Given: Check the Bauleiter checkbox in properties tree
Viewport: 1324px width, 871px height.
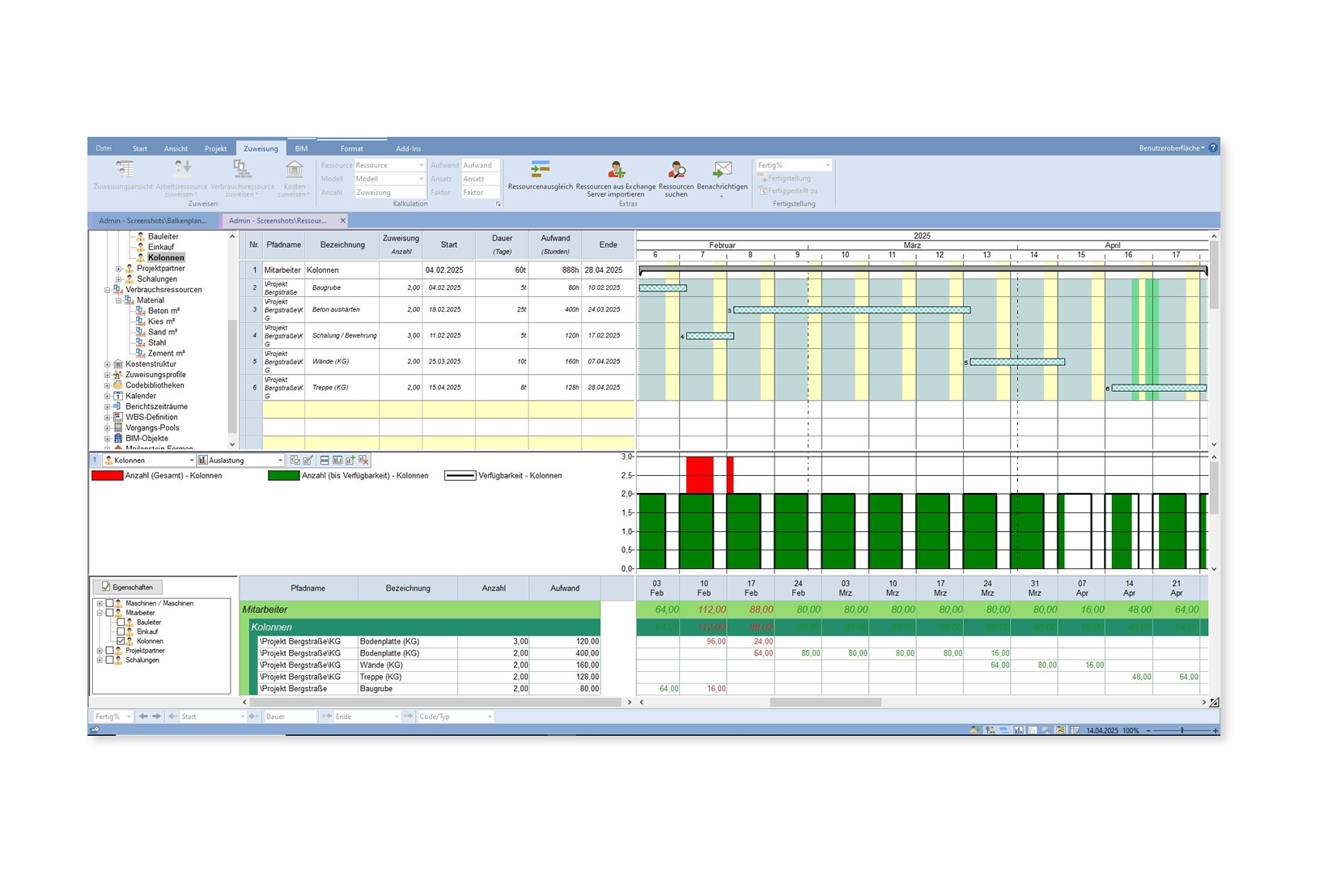Looking at the screenshot, I should tap(121, 622).
